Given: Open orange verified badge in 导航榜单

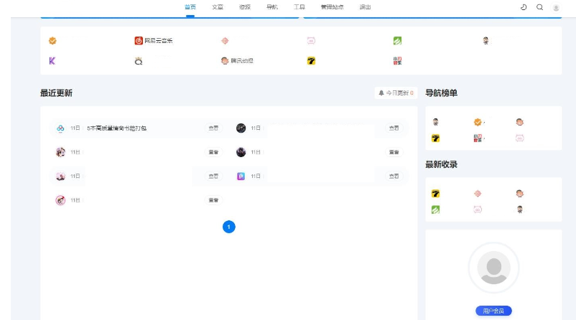Looking at the screenshot, I should coord(478,122).
